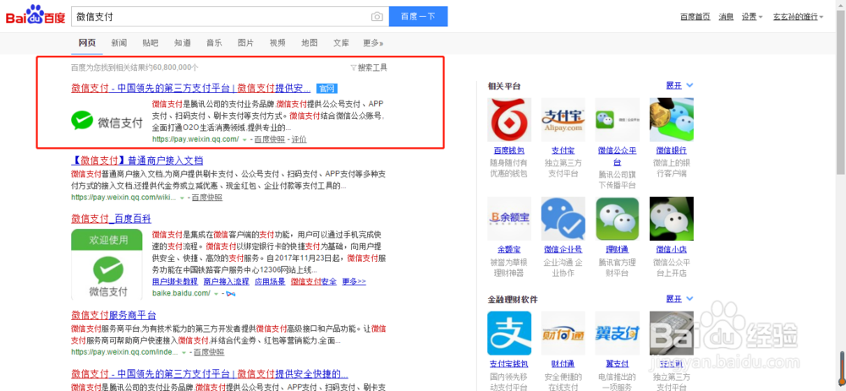The width and height of the screenshot is (846, 391).
Task: Click the 支付宝钱包 blue icon
Action: click(509, 333)
